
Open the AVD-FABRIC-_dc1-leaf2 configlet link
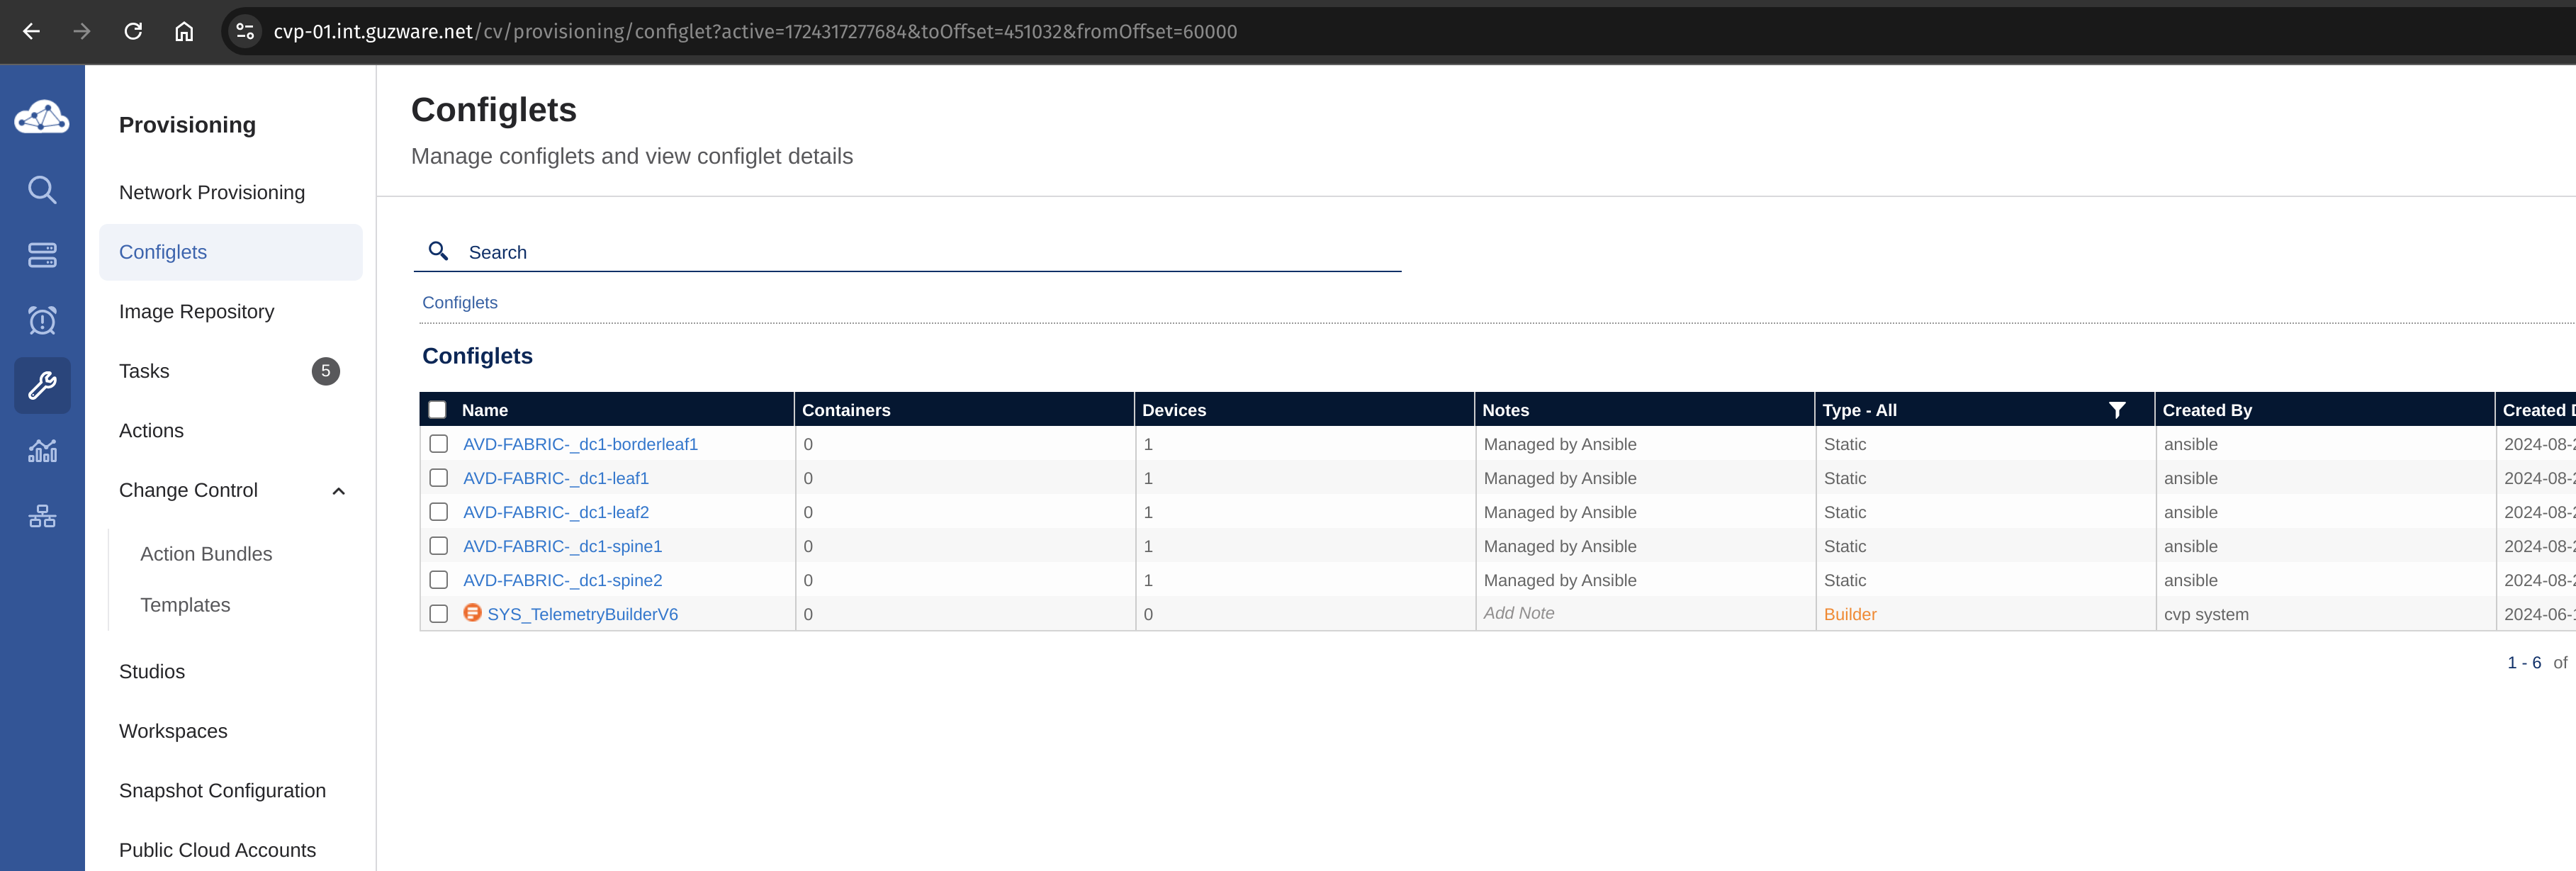point(556,512)
